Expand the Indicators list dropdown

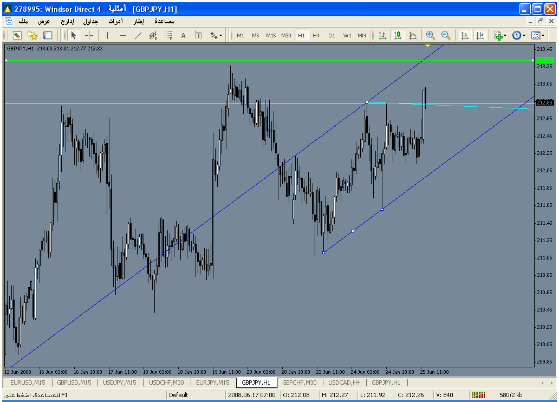500,35
